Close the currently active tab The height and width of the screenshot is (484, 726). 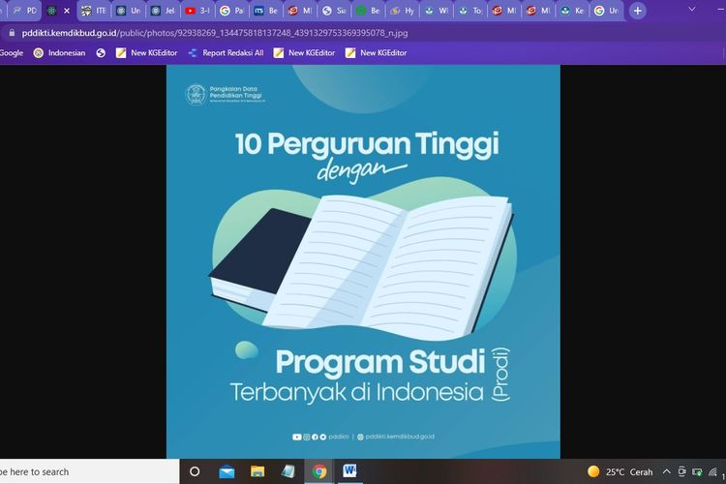(67, 11)
